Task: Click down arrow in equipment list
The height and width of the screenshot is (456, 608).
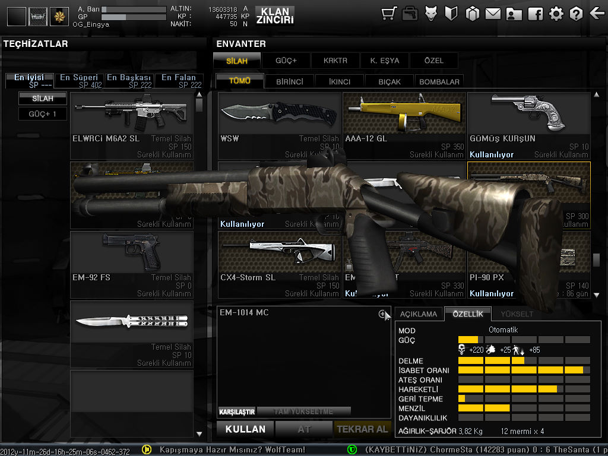Action: coord(199,434)
